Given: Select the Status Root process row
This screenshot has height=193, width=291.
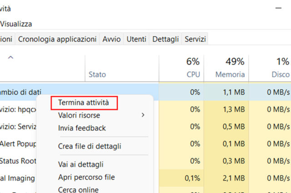Looking at the screenshot, I should 17,161.
